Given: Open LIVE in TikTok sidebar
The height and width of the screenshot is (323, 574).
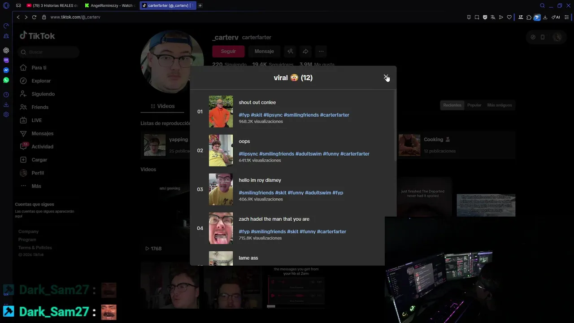Looking at the screenshot, I should click(36, 120).
